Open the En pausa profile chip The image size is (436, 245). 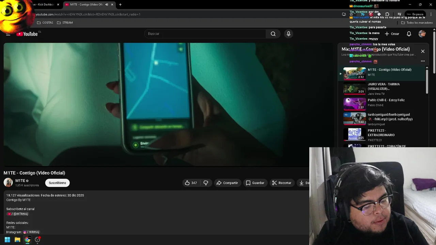[x=415, y=14]
